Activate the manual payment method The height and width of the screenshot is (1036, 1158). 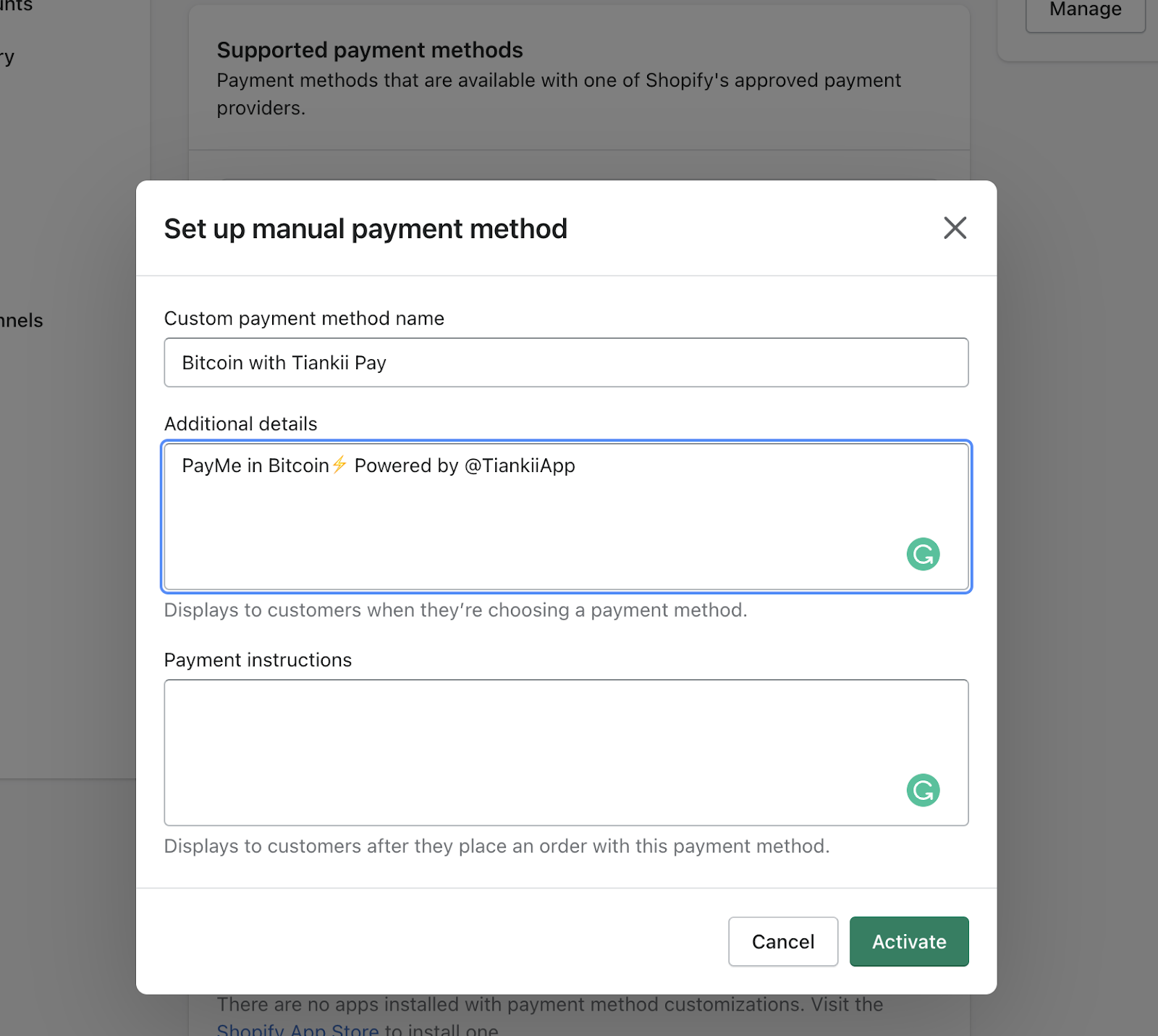[909, 941]
